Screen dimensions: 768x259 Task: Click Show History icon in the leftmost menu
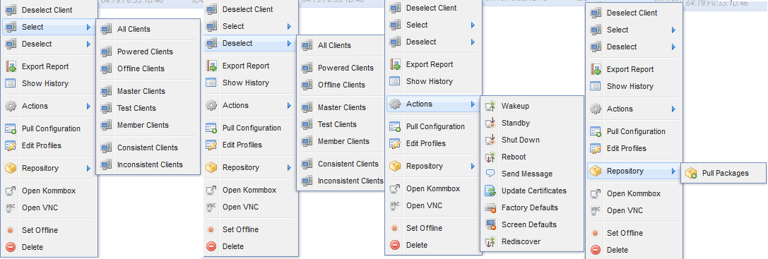point(11,84)
